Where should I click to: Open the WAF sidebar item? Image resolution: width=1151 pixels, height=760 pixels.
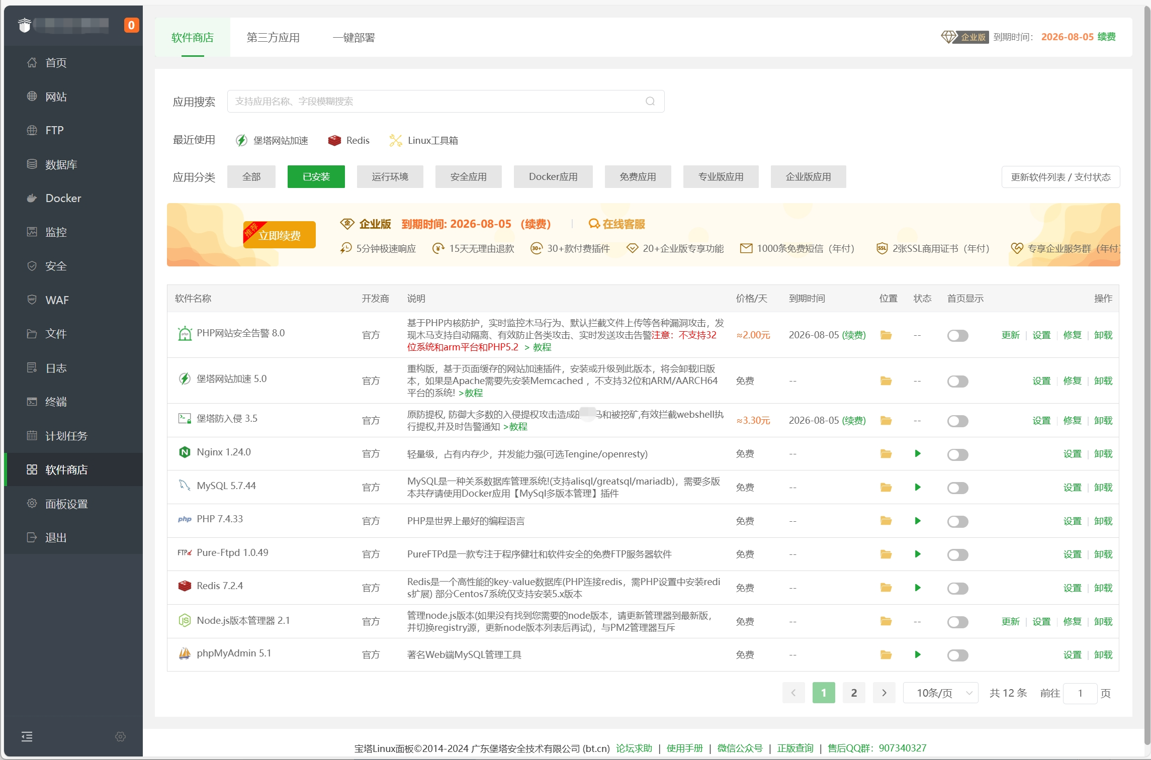(73, 300)
